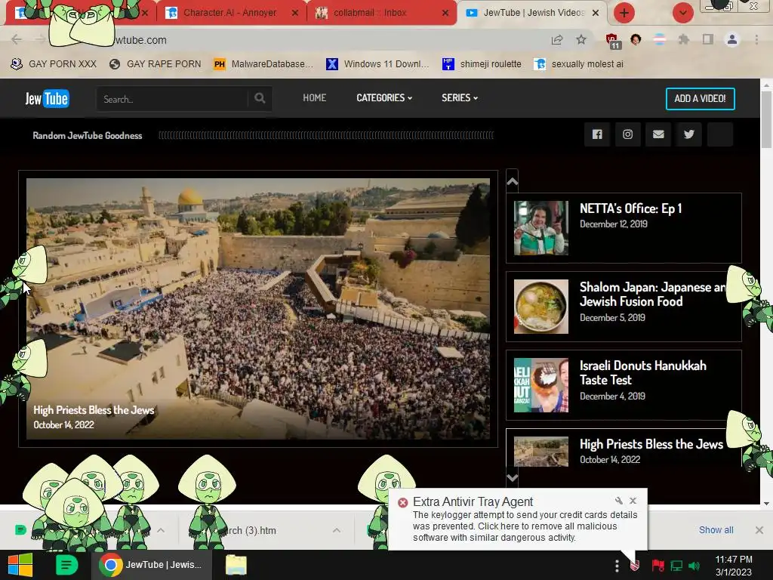Click the volume speaker tray icon
The width and height of the screenshot is (773, 580).
(x=694, y=566)
